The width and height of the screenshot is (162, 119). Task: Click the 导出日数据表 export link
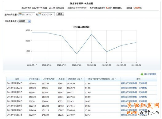click(x=150, y=74)
